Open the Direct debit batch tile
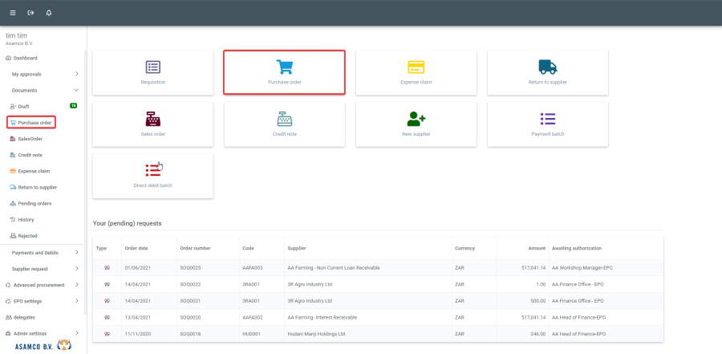 click(153, 176)
